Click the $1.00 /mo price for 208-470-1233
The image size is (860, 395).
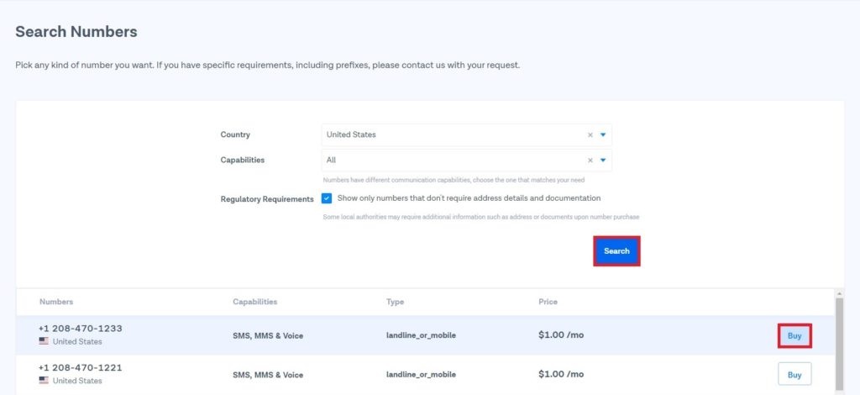561,334
